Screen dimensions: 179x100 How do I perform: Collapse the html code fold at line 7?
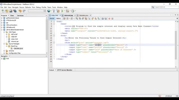54,21
